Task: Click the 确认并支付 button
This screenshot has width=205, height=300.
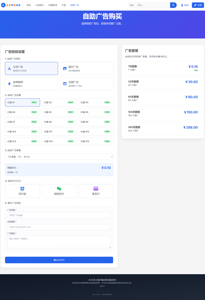Action: click(59, 260)
